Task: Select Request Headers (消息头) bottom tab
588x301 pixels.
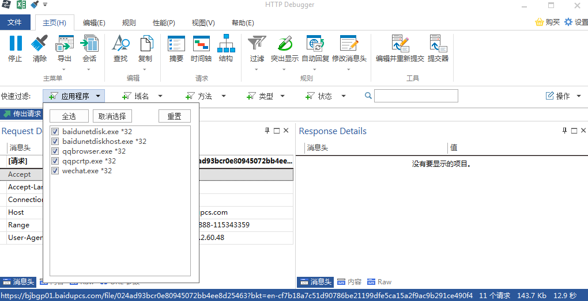Action: point(18,282)
